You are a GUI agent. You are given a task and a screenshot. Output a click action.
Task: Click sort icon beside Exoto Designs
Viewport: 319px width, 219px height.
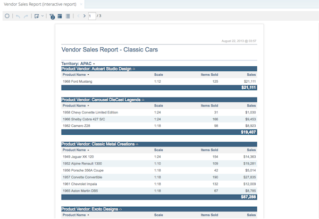click(121, 209)
